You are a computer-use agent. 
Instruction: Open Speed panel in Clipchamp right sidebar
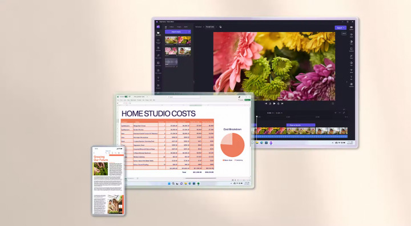[x=351, y=71]
